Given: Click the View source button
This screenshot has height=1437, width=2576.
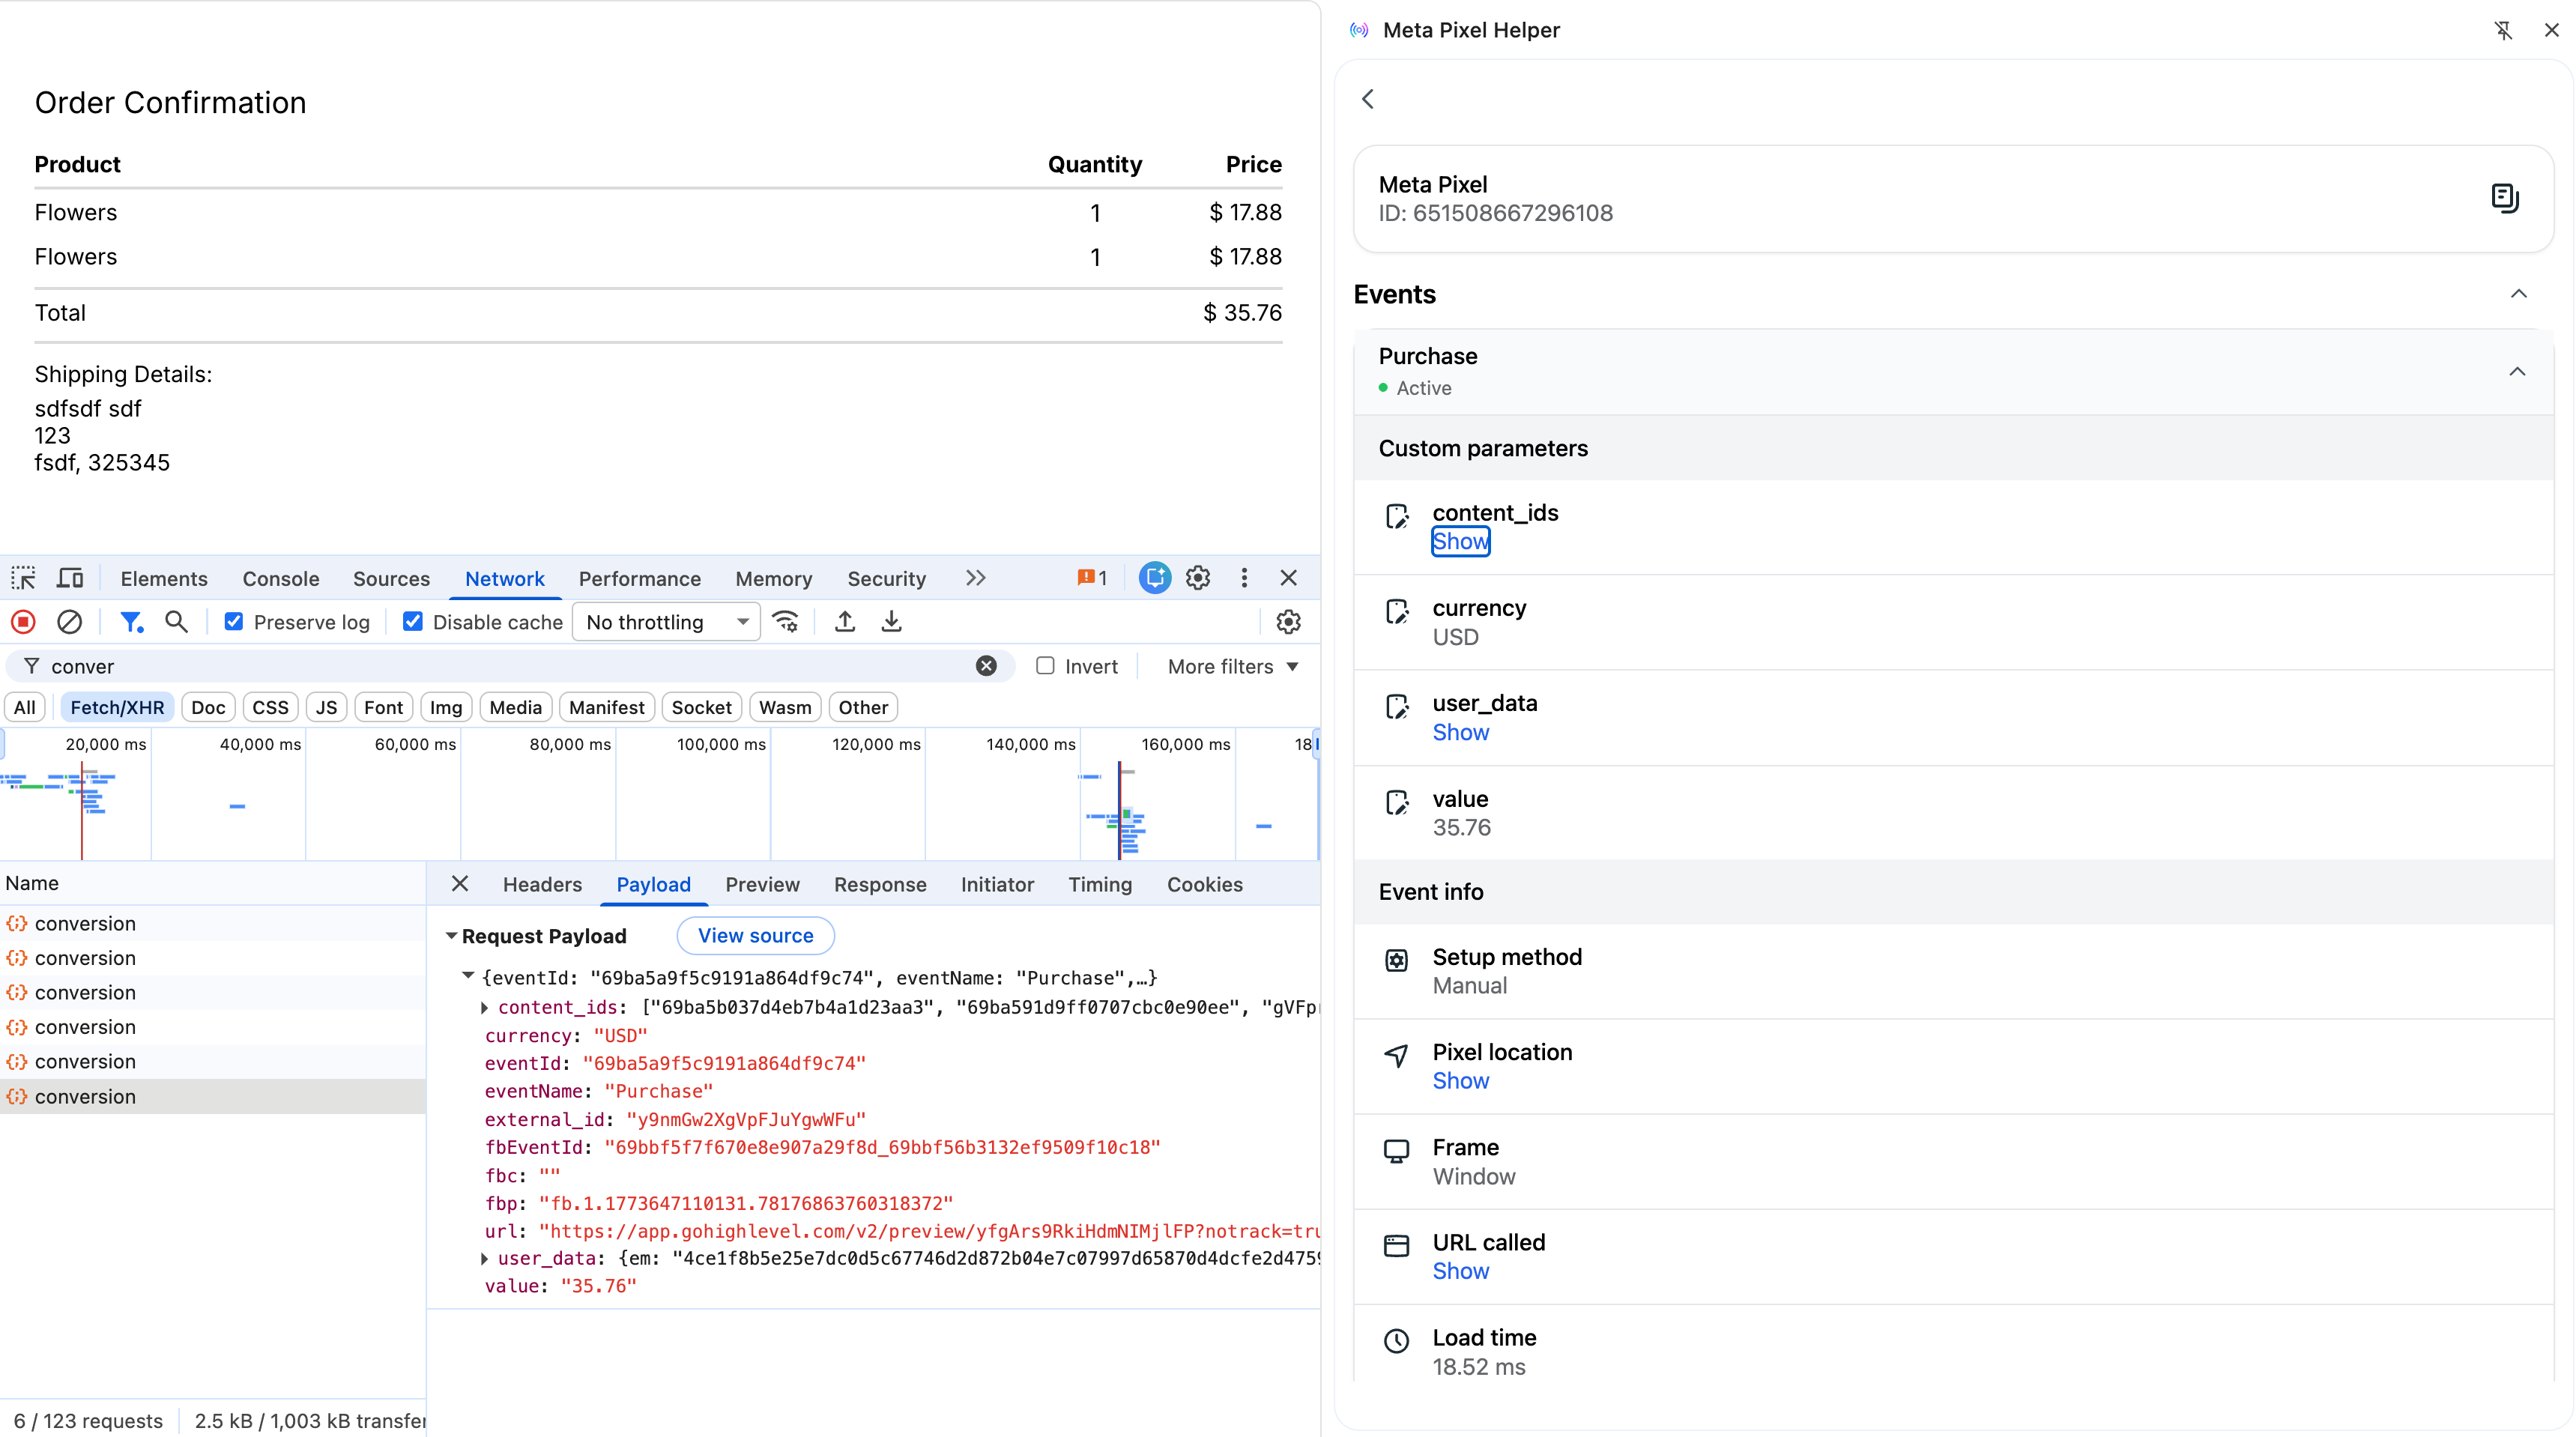Looking at the screenshot, I should tap(755, 936).
